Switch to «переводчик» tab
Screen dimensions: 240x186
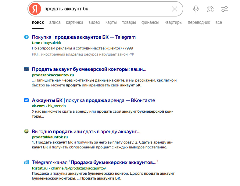[199, 23]
